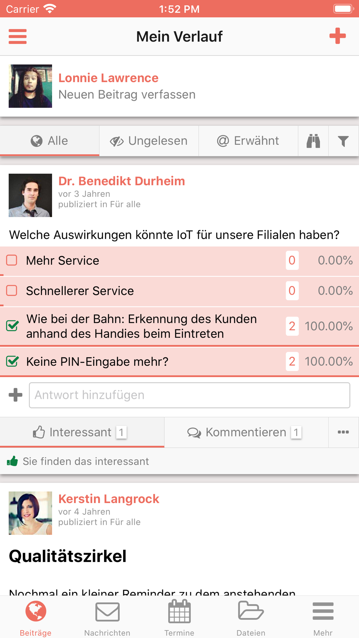The image size is (359, 638).
Task: Select the Alle tab
Action: [50, 141]
